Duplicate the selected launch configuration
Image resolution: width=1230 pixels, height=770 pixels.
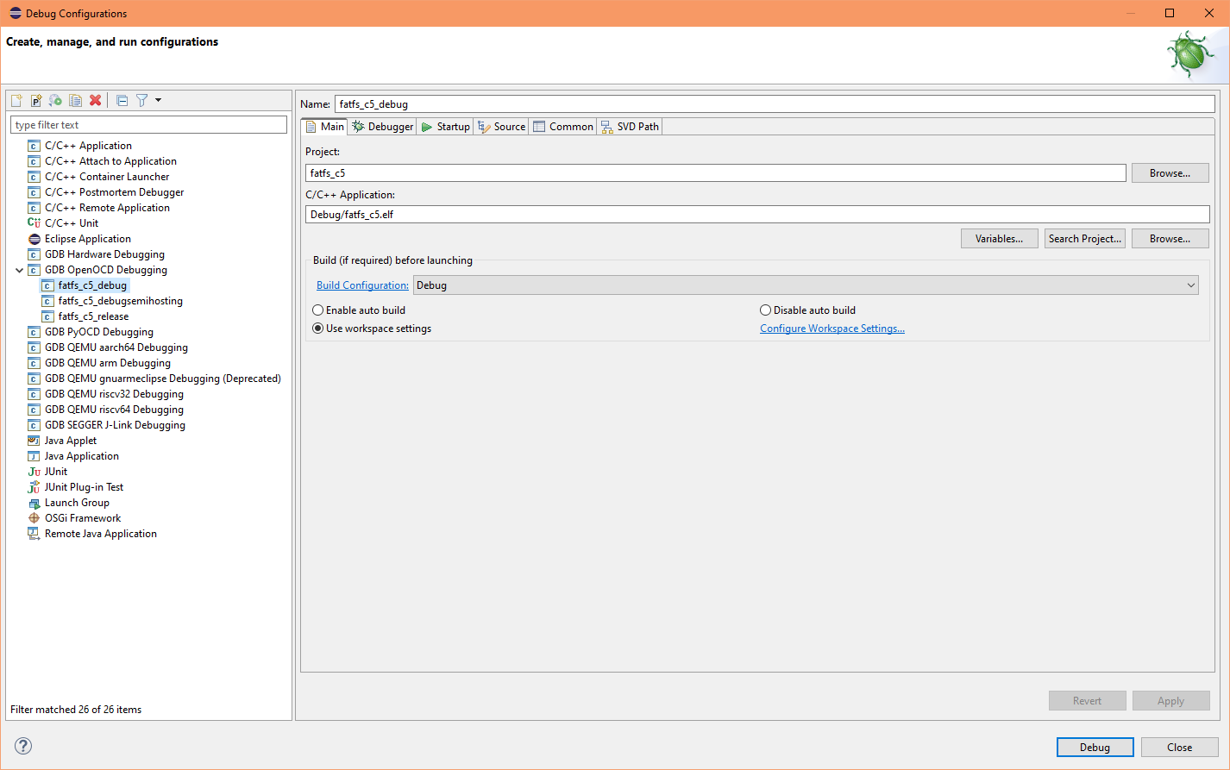point(75,100)
